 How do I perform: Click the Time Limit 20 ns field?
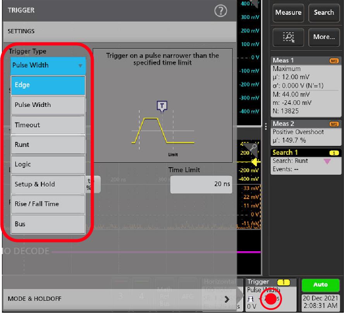[x=200, y=185]
